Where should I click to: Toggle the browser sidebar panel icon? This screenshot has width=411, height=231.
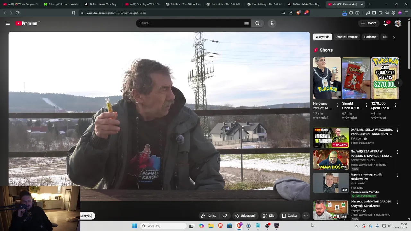pyautogui.click(x=374, y=13)
